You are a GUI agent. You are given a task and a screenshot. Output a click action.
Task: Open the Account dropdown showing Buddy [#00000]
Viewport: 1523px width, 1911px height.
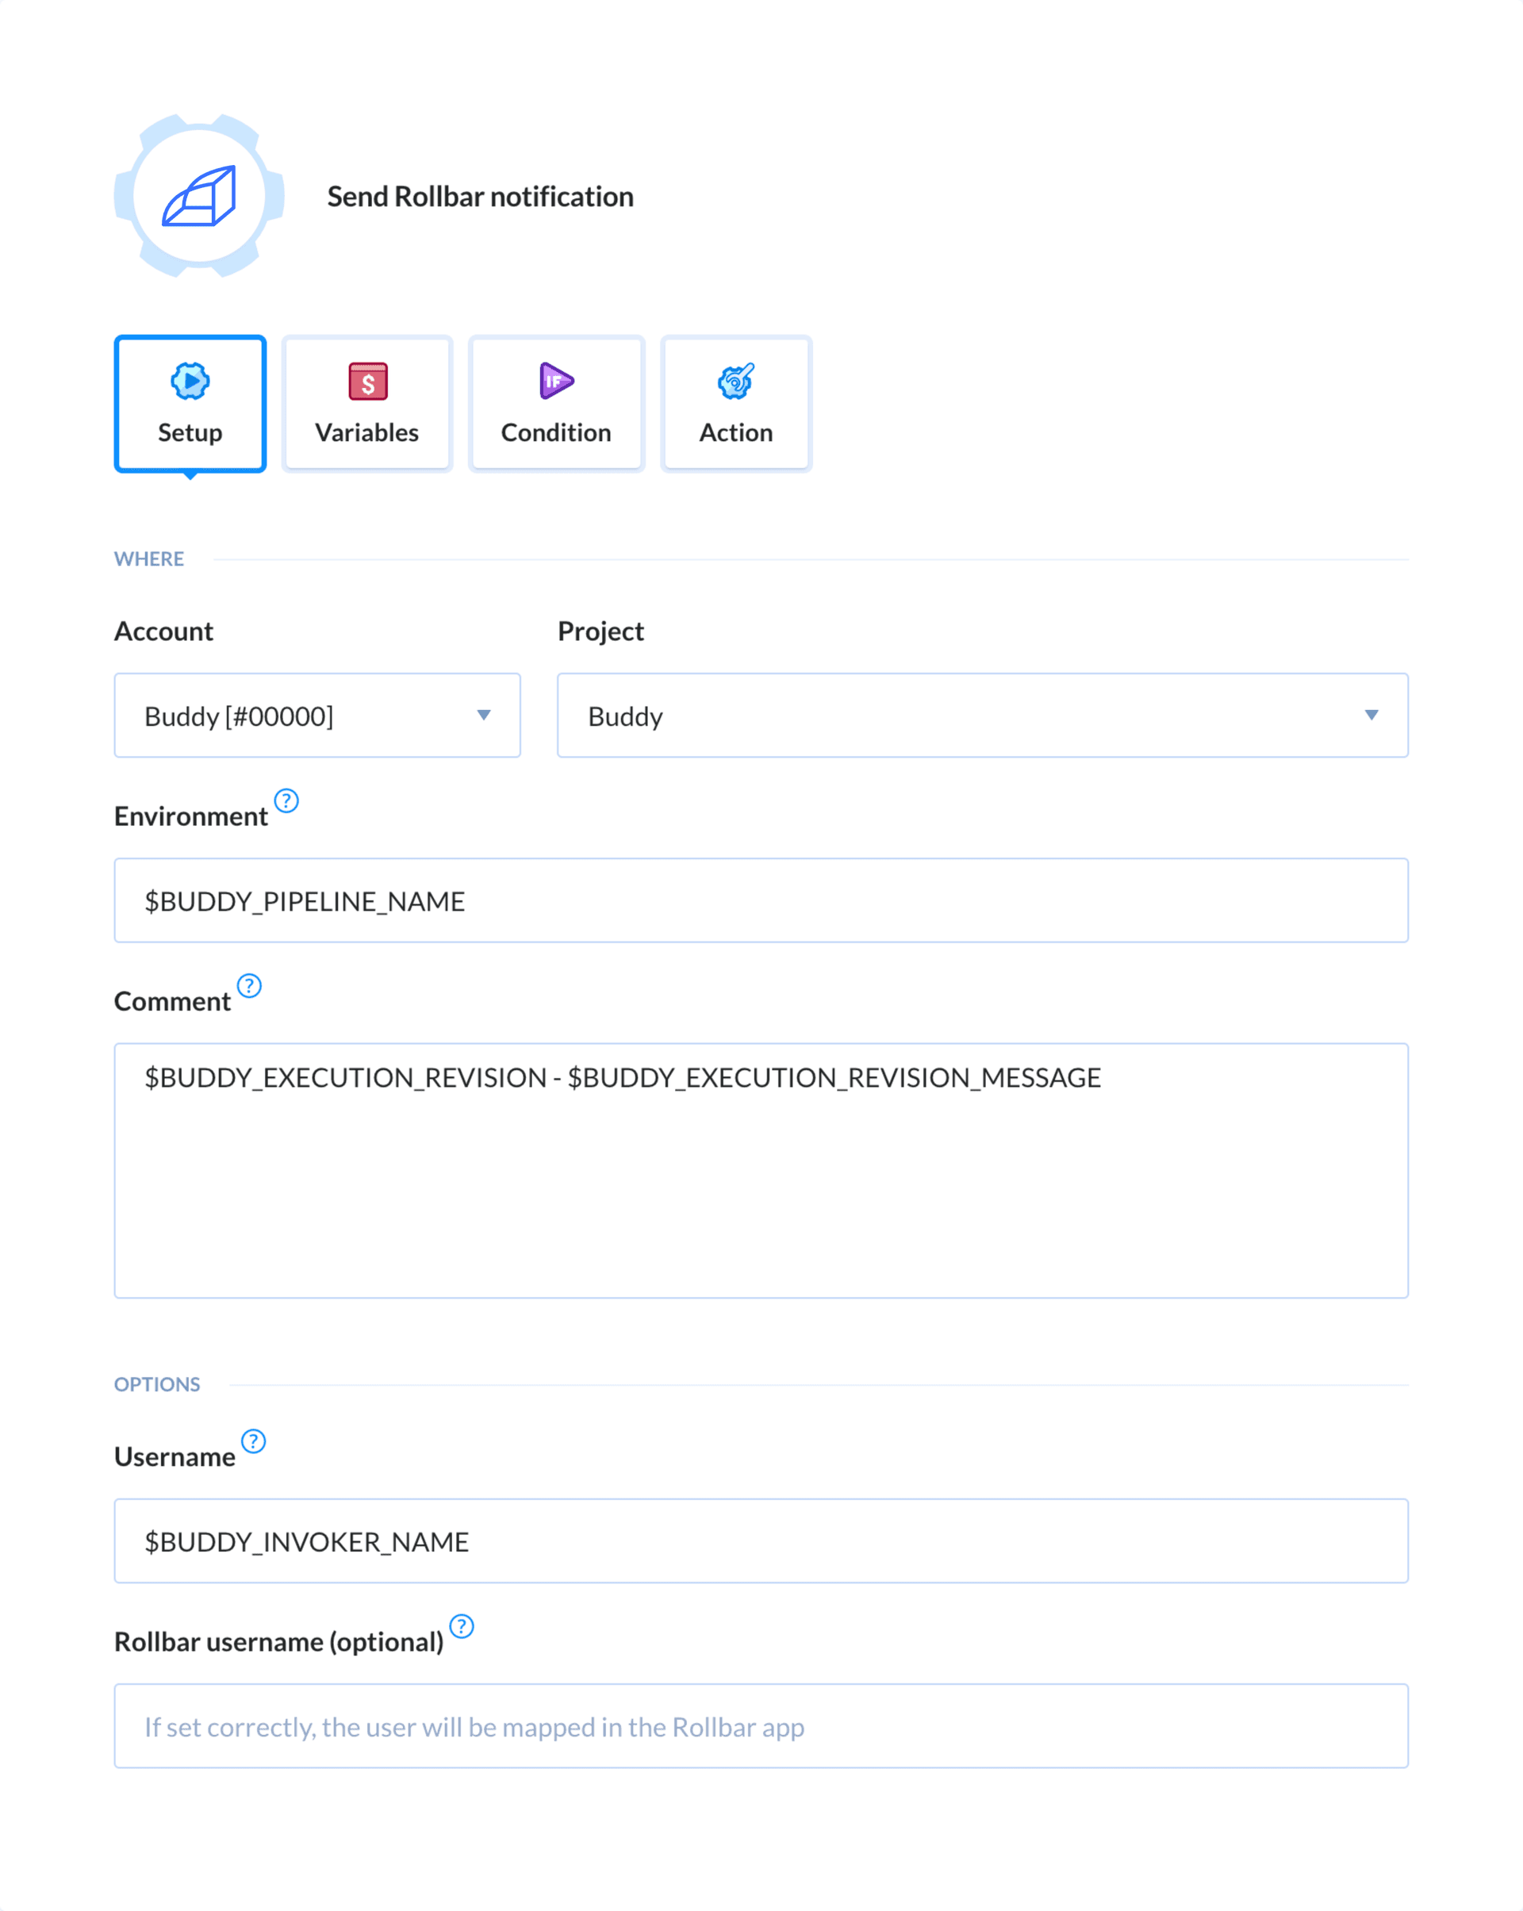click(x=316, y=716)
